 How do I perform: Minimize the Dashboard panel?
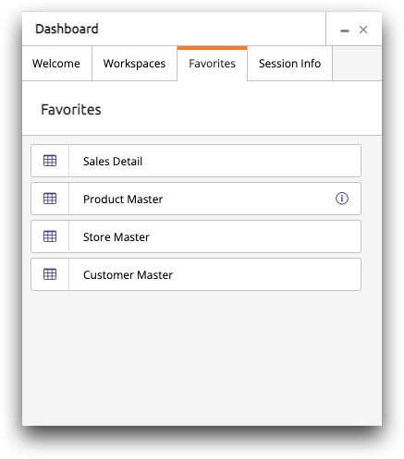coord(345,30)
